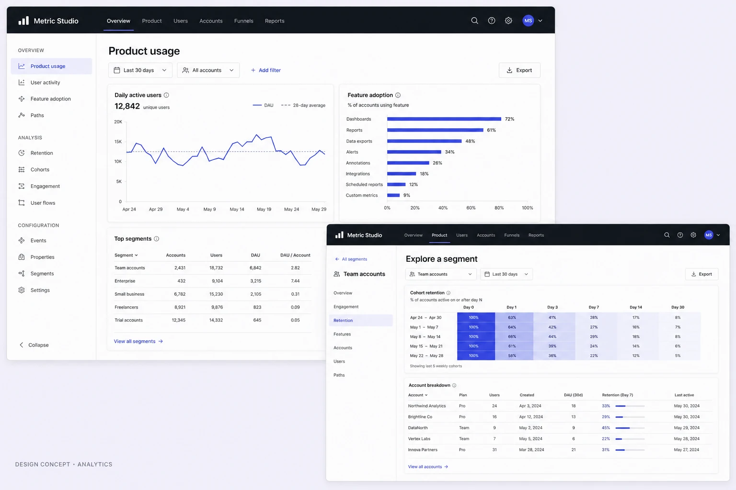Click Northwind Analytics retention progress bar
This screenshot has height=490, width=736.
coord(630,406)
